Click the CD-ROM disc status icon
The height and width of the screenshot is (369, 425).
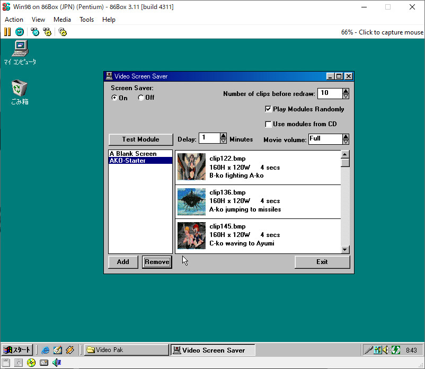pos(31,363)
